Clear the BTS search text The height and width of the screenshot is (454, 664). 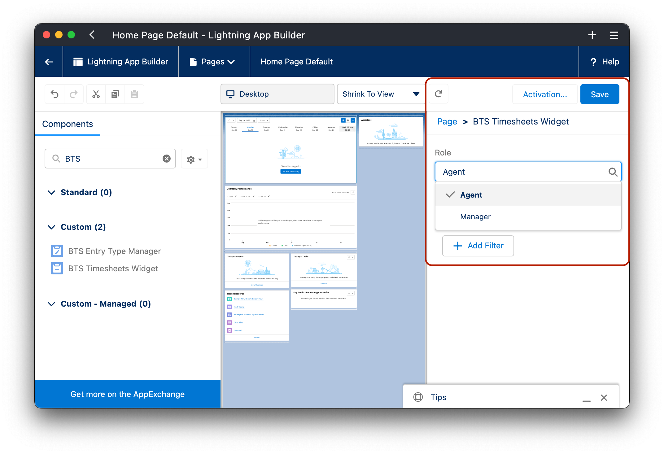[167, 159]
